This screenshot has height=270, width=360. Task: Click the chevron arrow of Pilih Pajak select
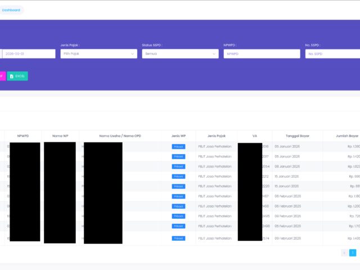pyautogui.click(x=132, y=54)
